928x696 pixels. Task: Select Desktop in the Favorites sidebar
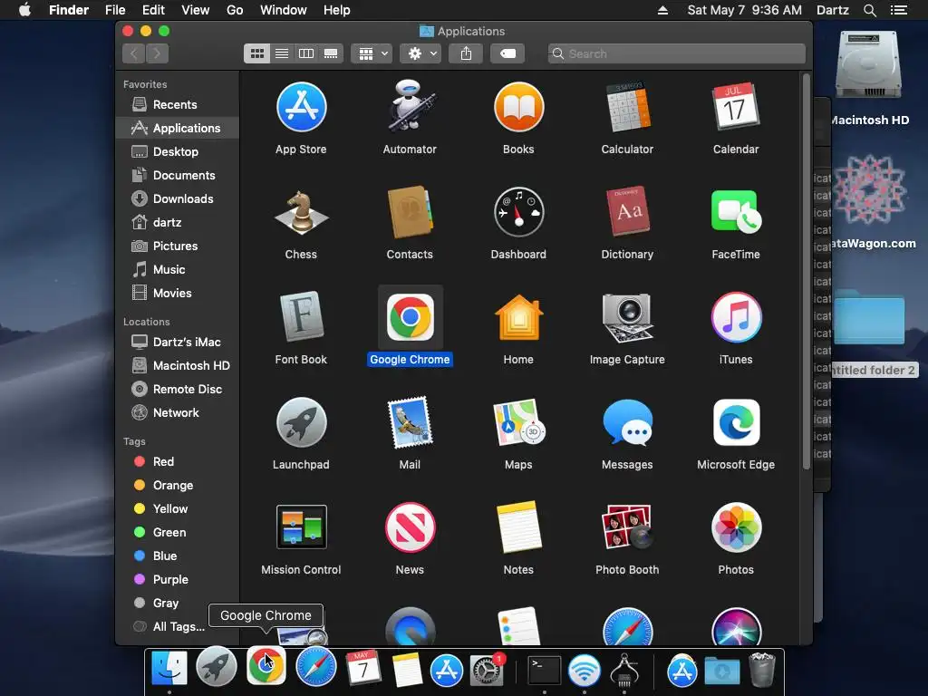point(178,151)
